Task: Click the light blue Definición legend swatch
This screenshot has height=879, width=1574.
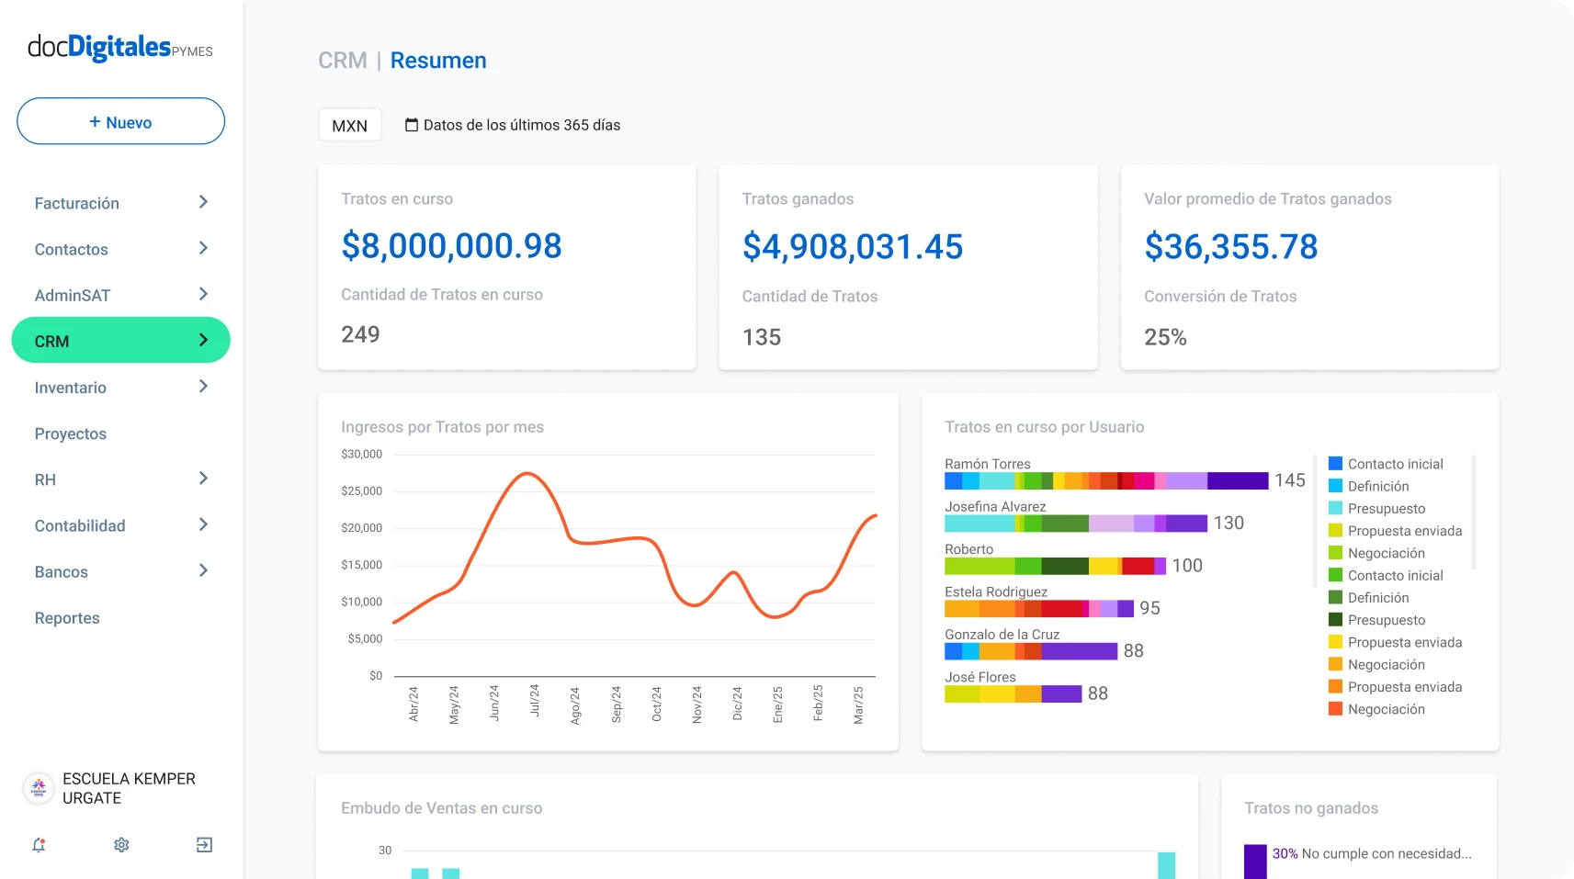Action: tap(1336, 486)
